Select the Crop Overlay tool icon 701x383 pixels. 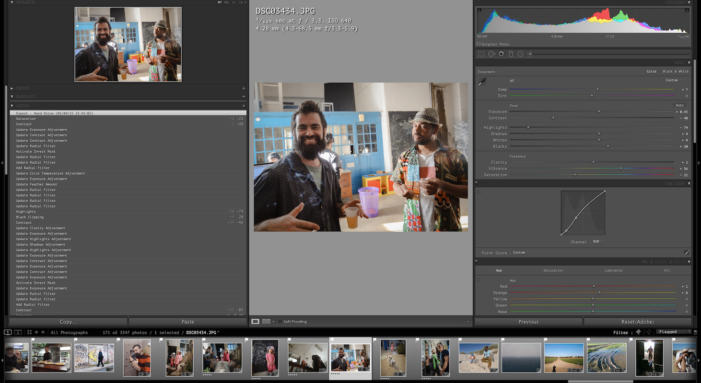click(481, 54)
